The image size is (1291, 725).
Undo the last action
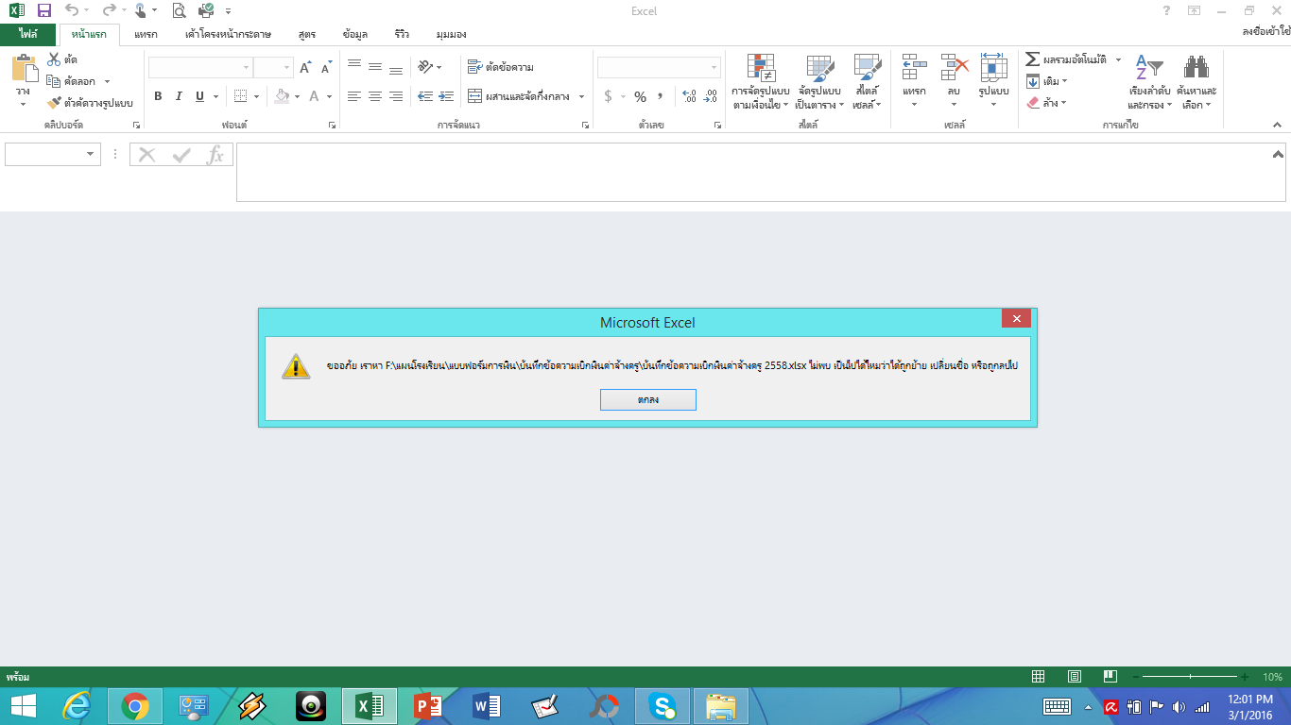click(x=73, y=11)
